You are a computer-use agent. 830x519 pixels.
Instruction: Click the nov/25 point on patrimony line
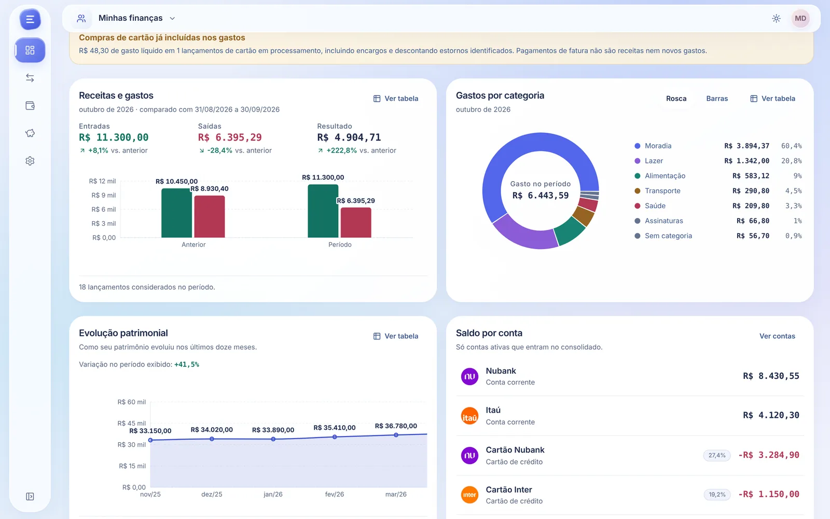[150, 440]
